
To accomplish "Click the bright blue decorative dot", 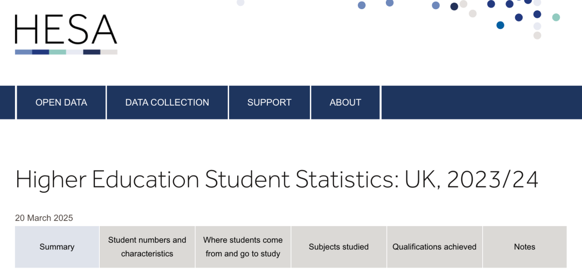I will pos(500,25).
